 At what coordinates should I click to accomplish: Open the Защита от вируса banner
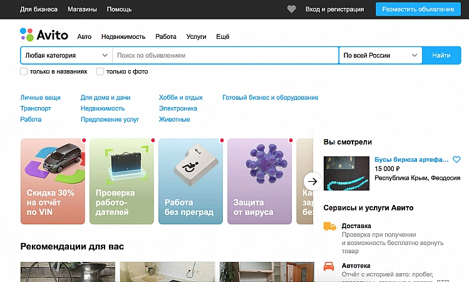click(259, 181)
